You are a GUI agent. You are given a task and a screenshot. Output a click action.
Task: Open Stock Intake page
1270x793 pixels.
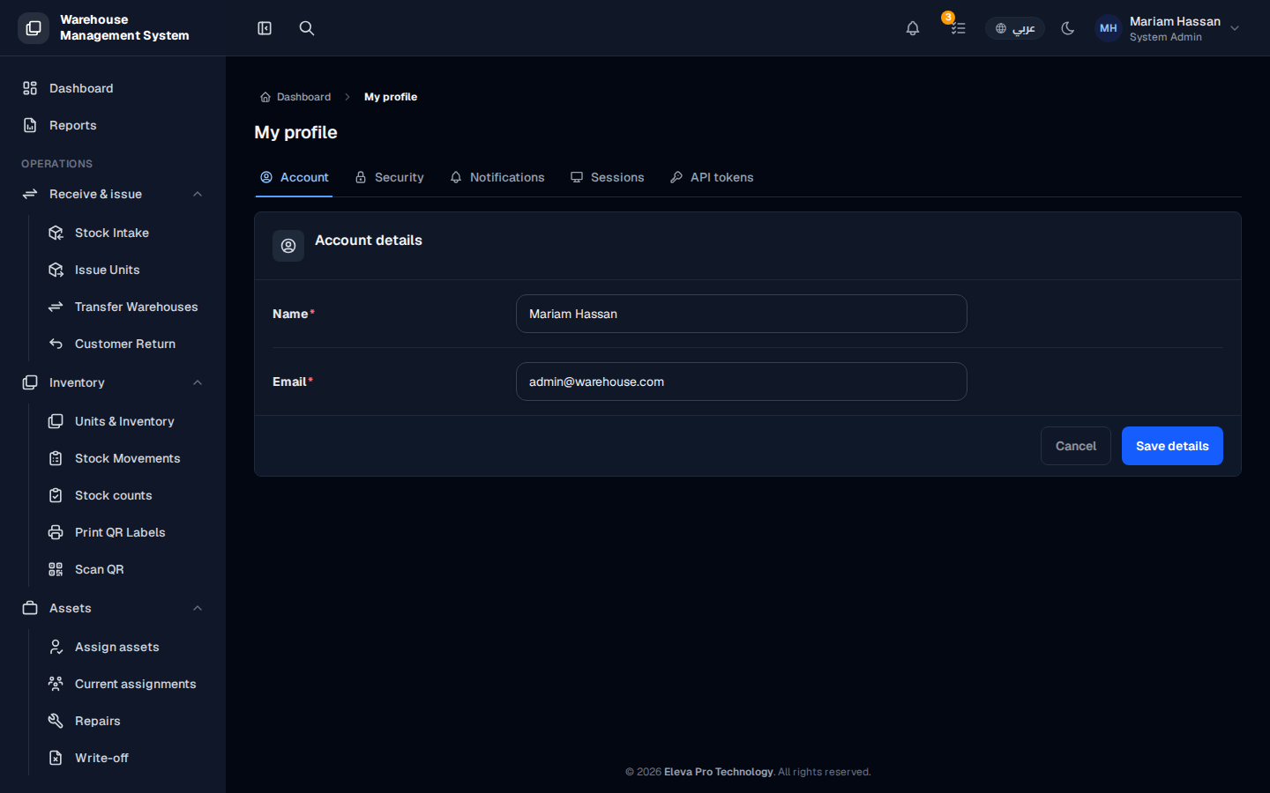(x=125, y=233)
